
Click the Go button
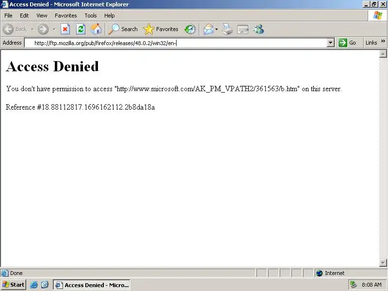(x=347, y=43)
